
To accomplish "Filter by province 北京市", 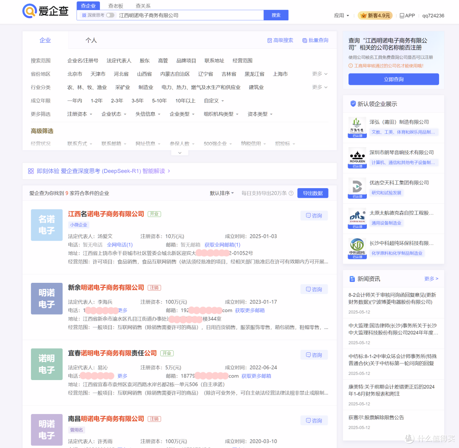I will click(x=75, y=74).
